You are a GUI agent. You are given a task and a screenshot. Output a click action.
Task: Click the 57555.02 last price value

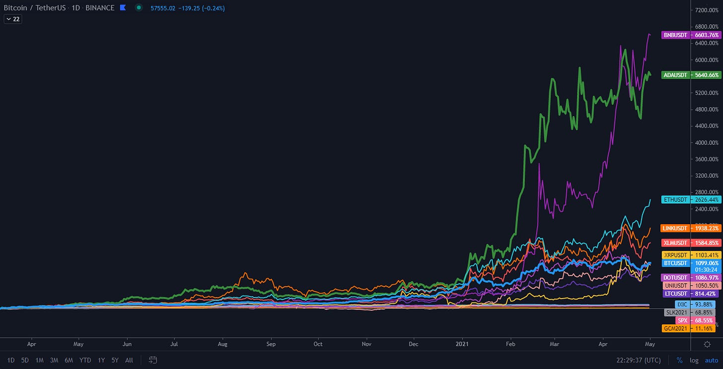pos(163,8)
